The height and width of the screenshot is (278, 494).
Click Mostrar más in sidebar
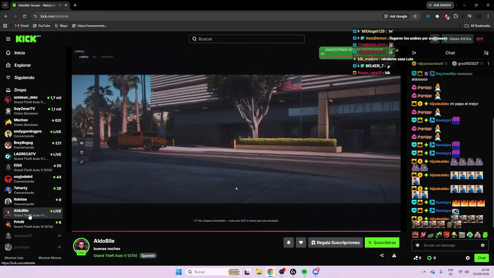[x=14, y=258]
